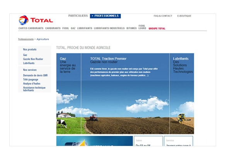Click the Total logo
The height and width of the screenshot is (154, 232).
[x=36, y=20]
